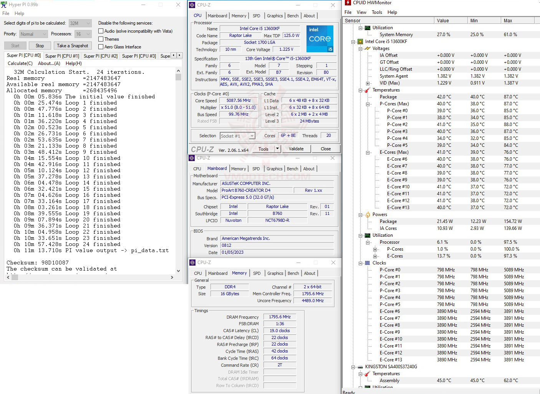
Task: Expand the P-Cores utilization node
Action: pos(375,249)
